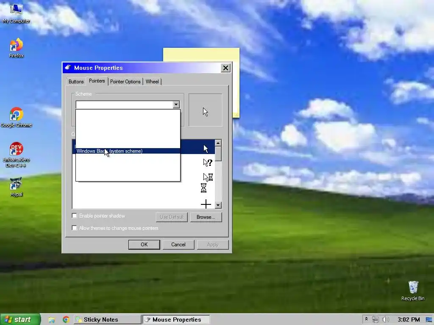Viewport: 434px width, 325px height.
Task: Select the Recycle Bin icon
Action: click(413, 291)
